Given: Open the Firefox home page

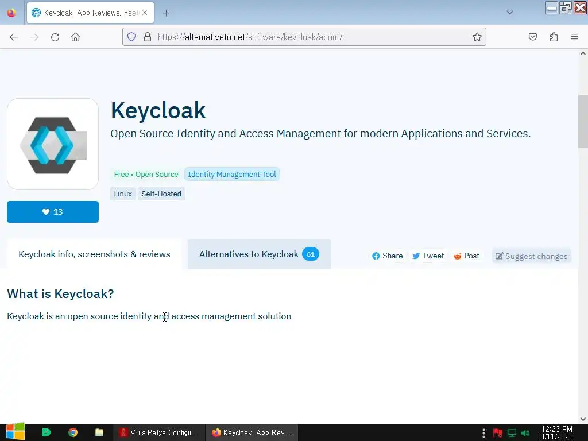Looking at the screenshot, I should tap(76, 37).
